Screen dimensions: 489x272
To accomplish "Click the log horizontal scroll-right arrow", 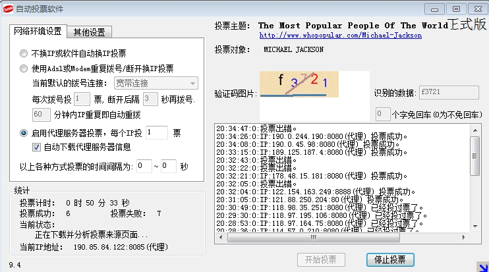I will (x=464, y=237).
